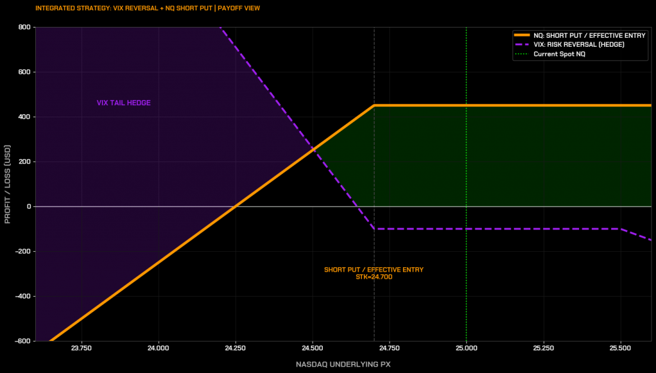Click the NASDAQ UNDERLYING PX axis label

(343, 364)
